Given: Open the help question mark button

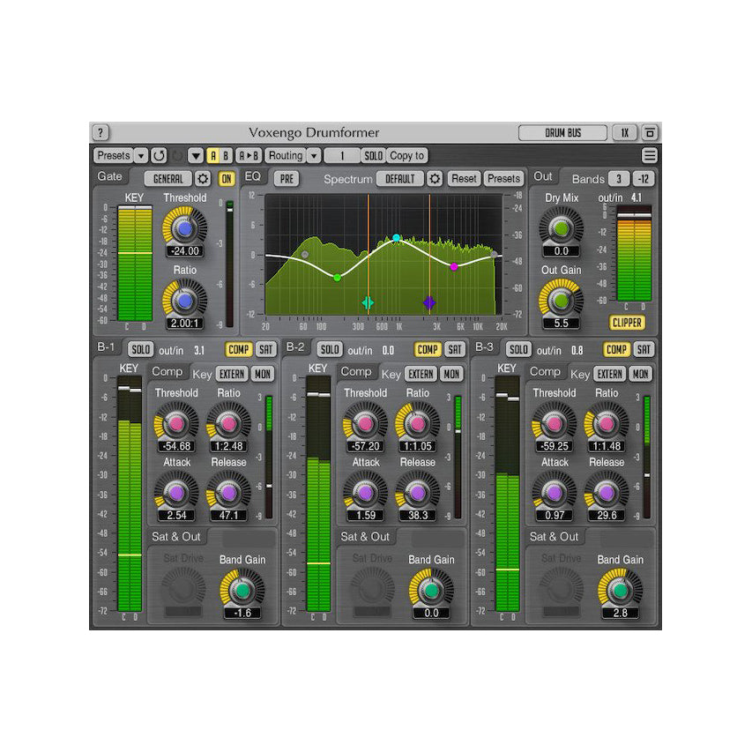Looking at the screenshot, I should [x=101, y=133].
